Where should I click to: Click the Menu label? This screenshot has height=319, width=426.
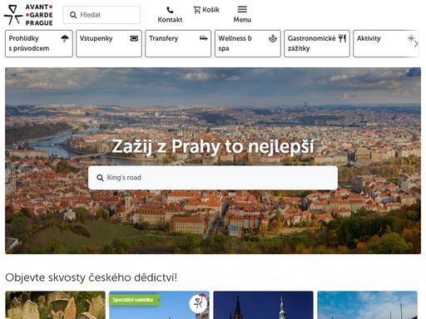click(242, 20)
